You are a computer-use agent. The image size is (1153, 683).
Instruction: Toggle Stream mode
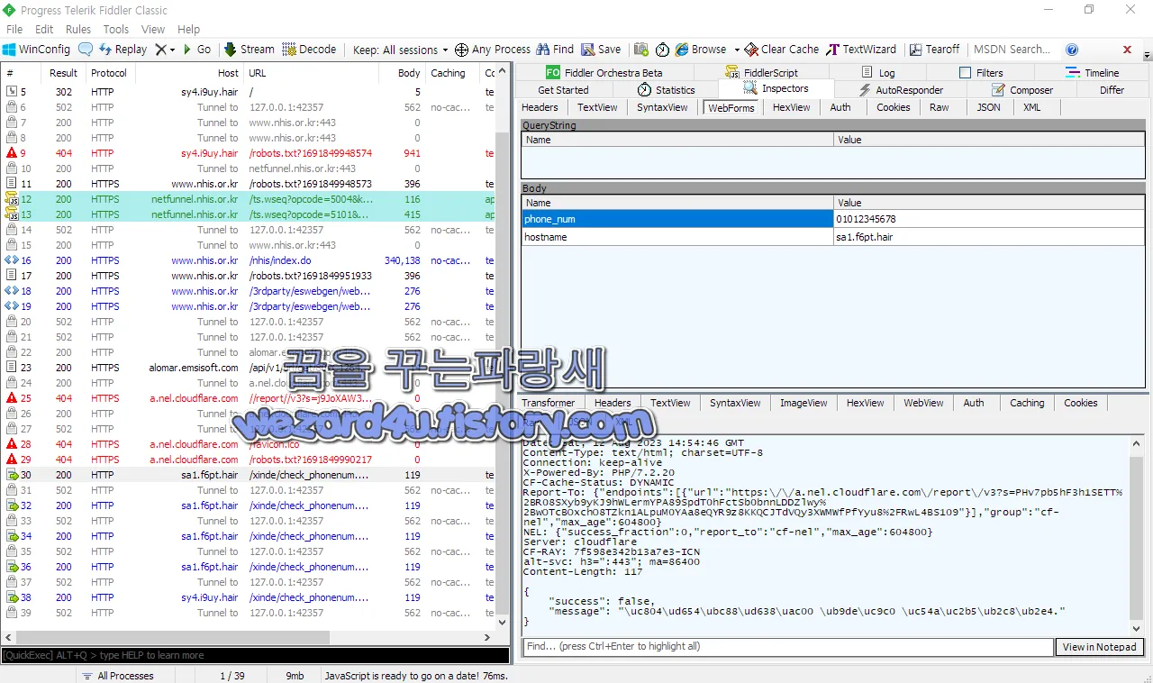pos(249,50)
